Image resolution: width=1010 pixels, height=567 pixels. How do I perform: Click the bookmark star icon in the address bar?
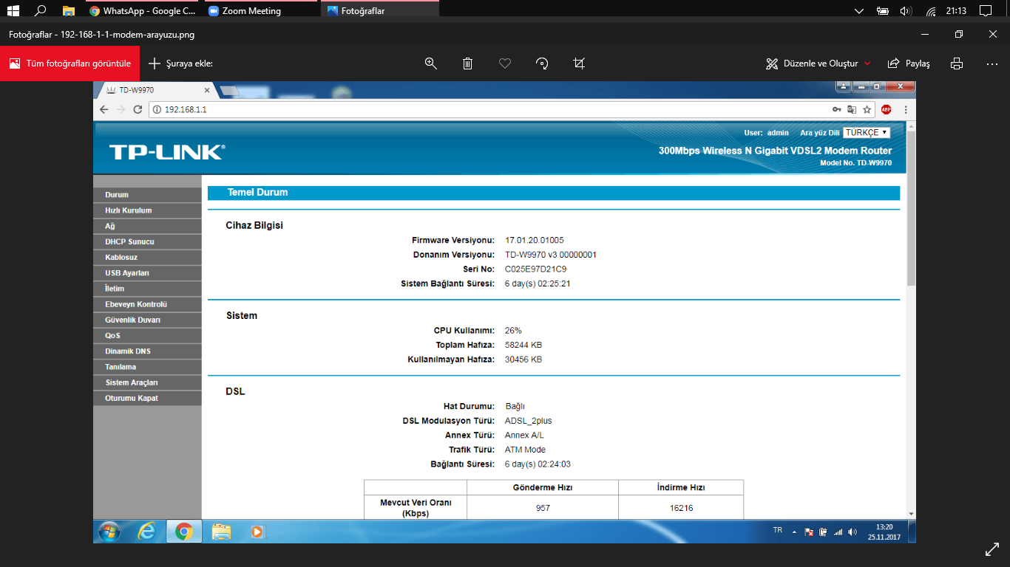pyautogui.click(x=867, y=109)
